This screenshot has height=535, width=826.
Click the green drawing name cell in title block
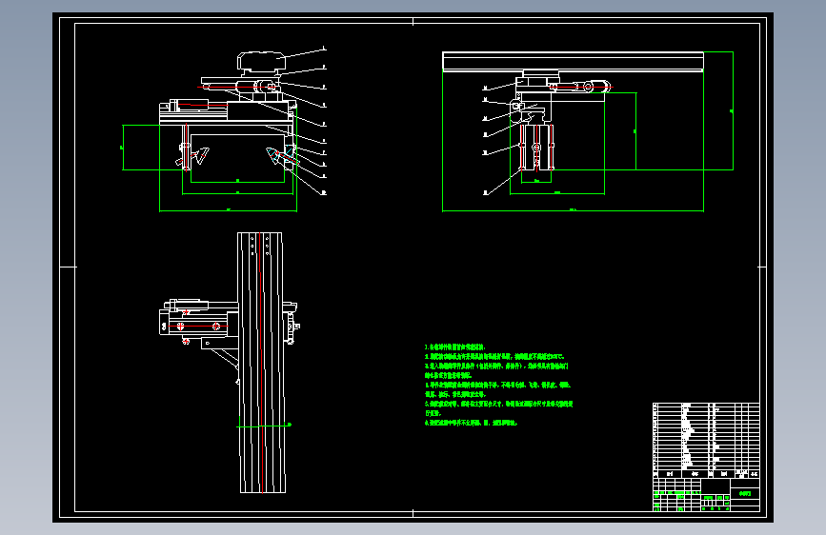pyautogui.click(x=745, y=494)
